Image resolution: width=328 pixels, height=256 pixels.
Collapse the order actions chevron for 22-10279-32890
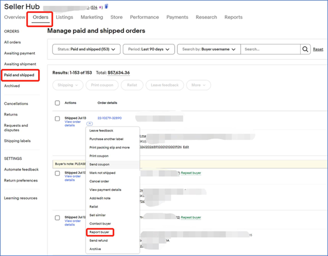(x=89, y=123)
